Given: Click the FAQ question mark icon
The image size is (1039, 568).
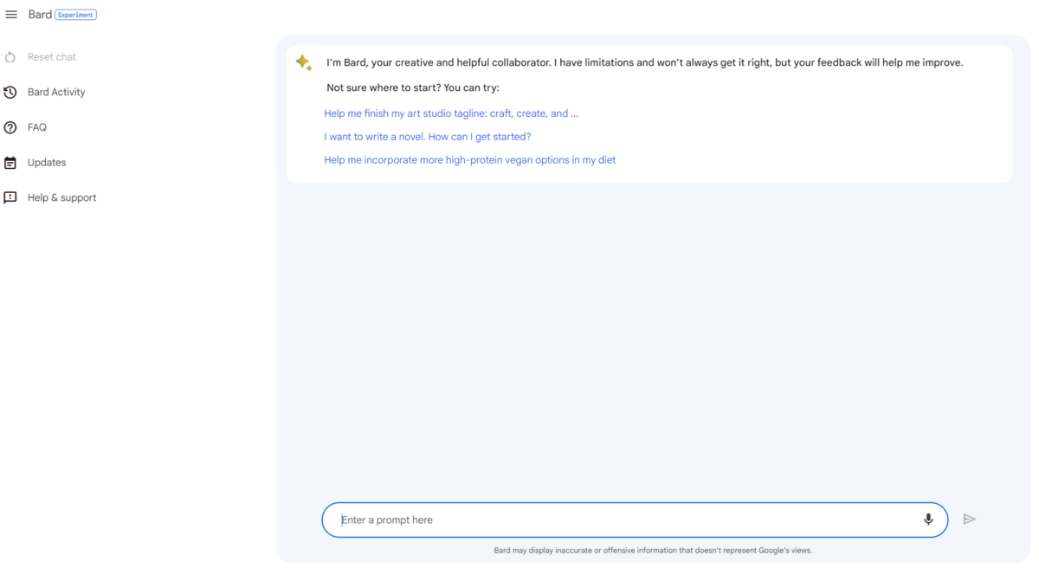Looking at the screenshot, I should [x=10, y=127].
